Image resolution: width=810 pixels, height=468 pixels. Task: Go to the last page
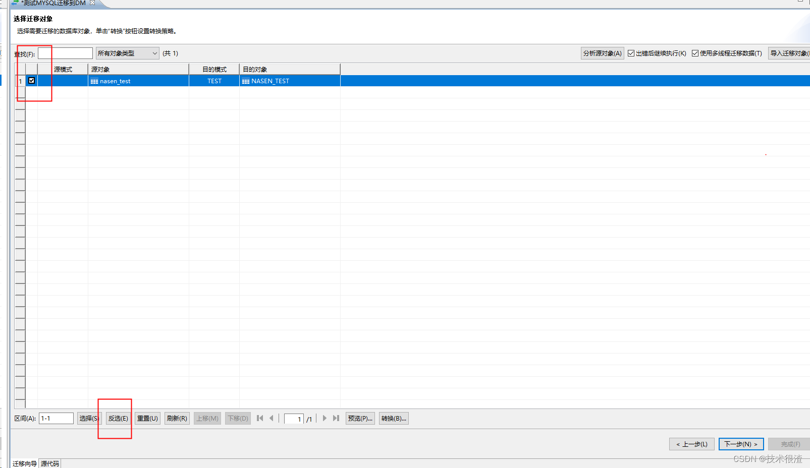pos(336,418)
